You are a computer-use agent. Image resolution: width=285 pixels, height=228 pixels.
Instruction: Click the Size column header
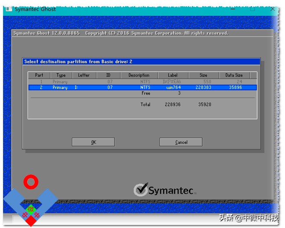point(203,75)
